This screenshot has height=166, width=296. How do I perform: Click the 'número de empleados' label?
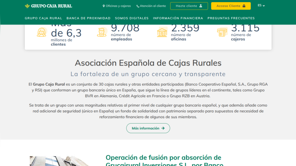(121, 37)
